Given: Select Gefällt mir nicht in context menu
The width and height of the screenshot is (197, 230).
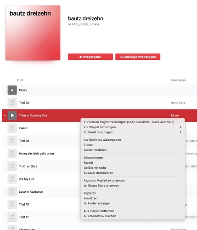Looking at the screenshot, I should [x=95, y=168].
